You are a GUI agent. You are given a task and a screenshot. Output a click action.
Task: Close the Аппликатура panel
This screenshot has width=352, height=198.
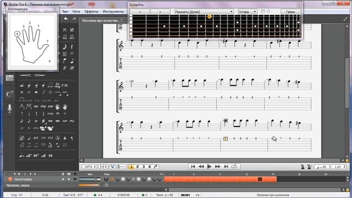coord(55,9)
